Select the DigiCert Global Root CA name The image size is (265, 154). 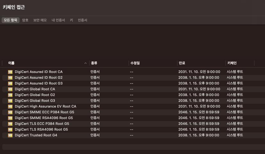[35, 89]
